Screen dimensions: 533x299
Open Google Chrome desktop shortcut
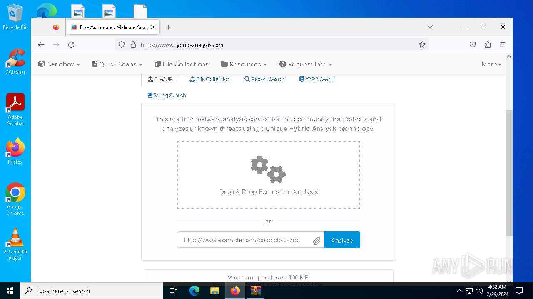15,199
